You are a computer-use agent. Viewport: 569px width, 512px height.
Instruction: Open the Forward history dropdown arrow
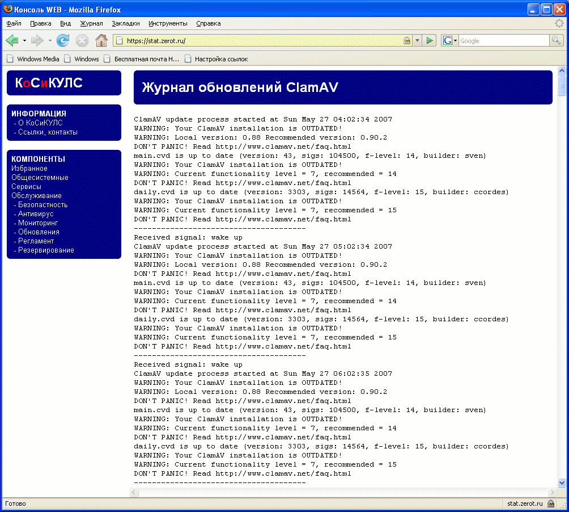(x=50, y=41)
